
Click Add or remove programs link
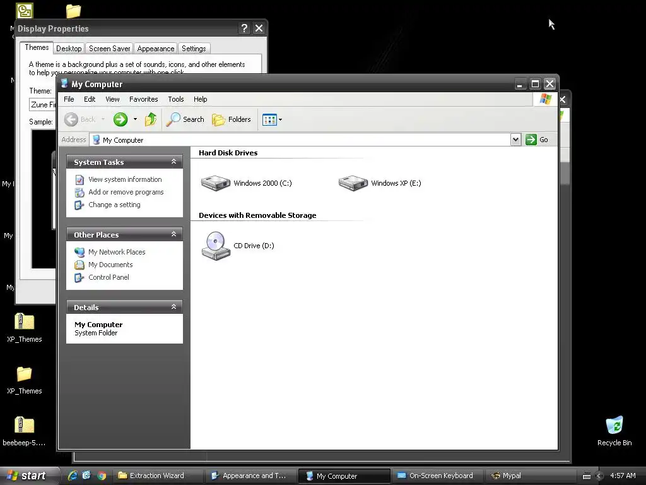pyautogui.click(x=126, y=192)
